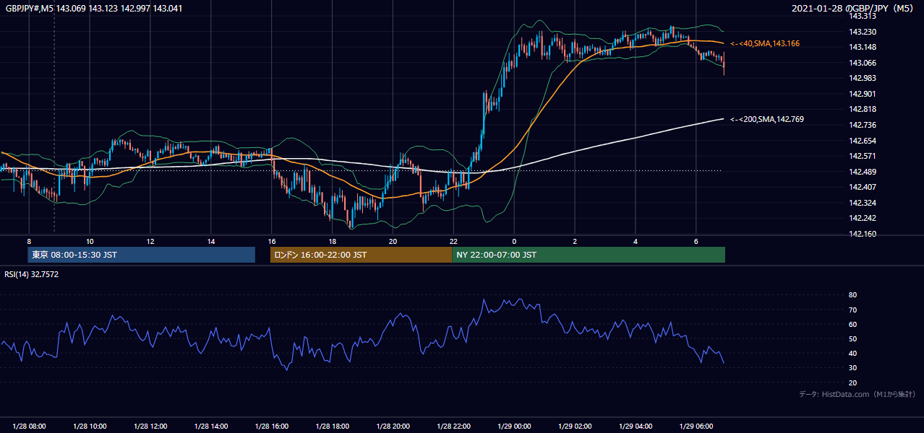Click the 1/29 00:00 bottom time label
The image size is (924, 433).
pos(515,427)
